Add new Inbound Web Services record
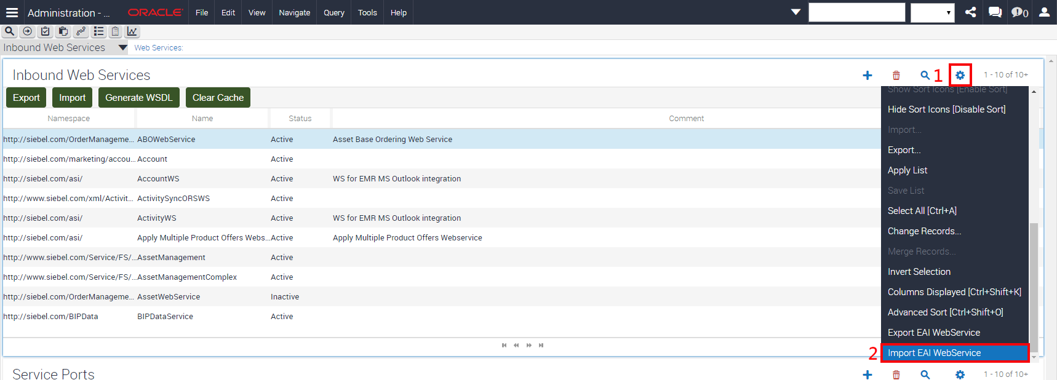 click(868, 75)
